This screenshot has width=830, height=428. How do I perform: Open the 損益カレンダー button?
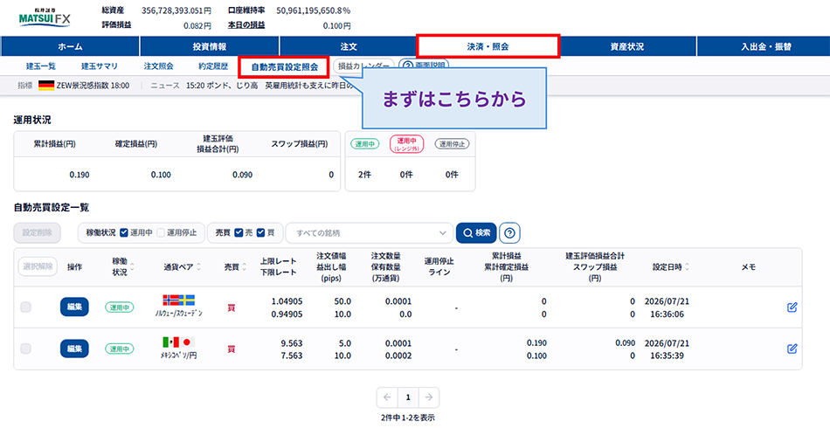tap(363, 65)
